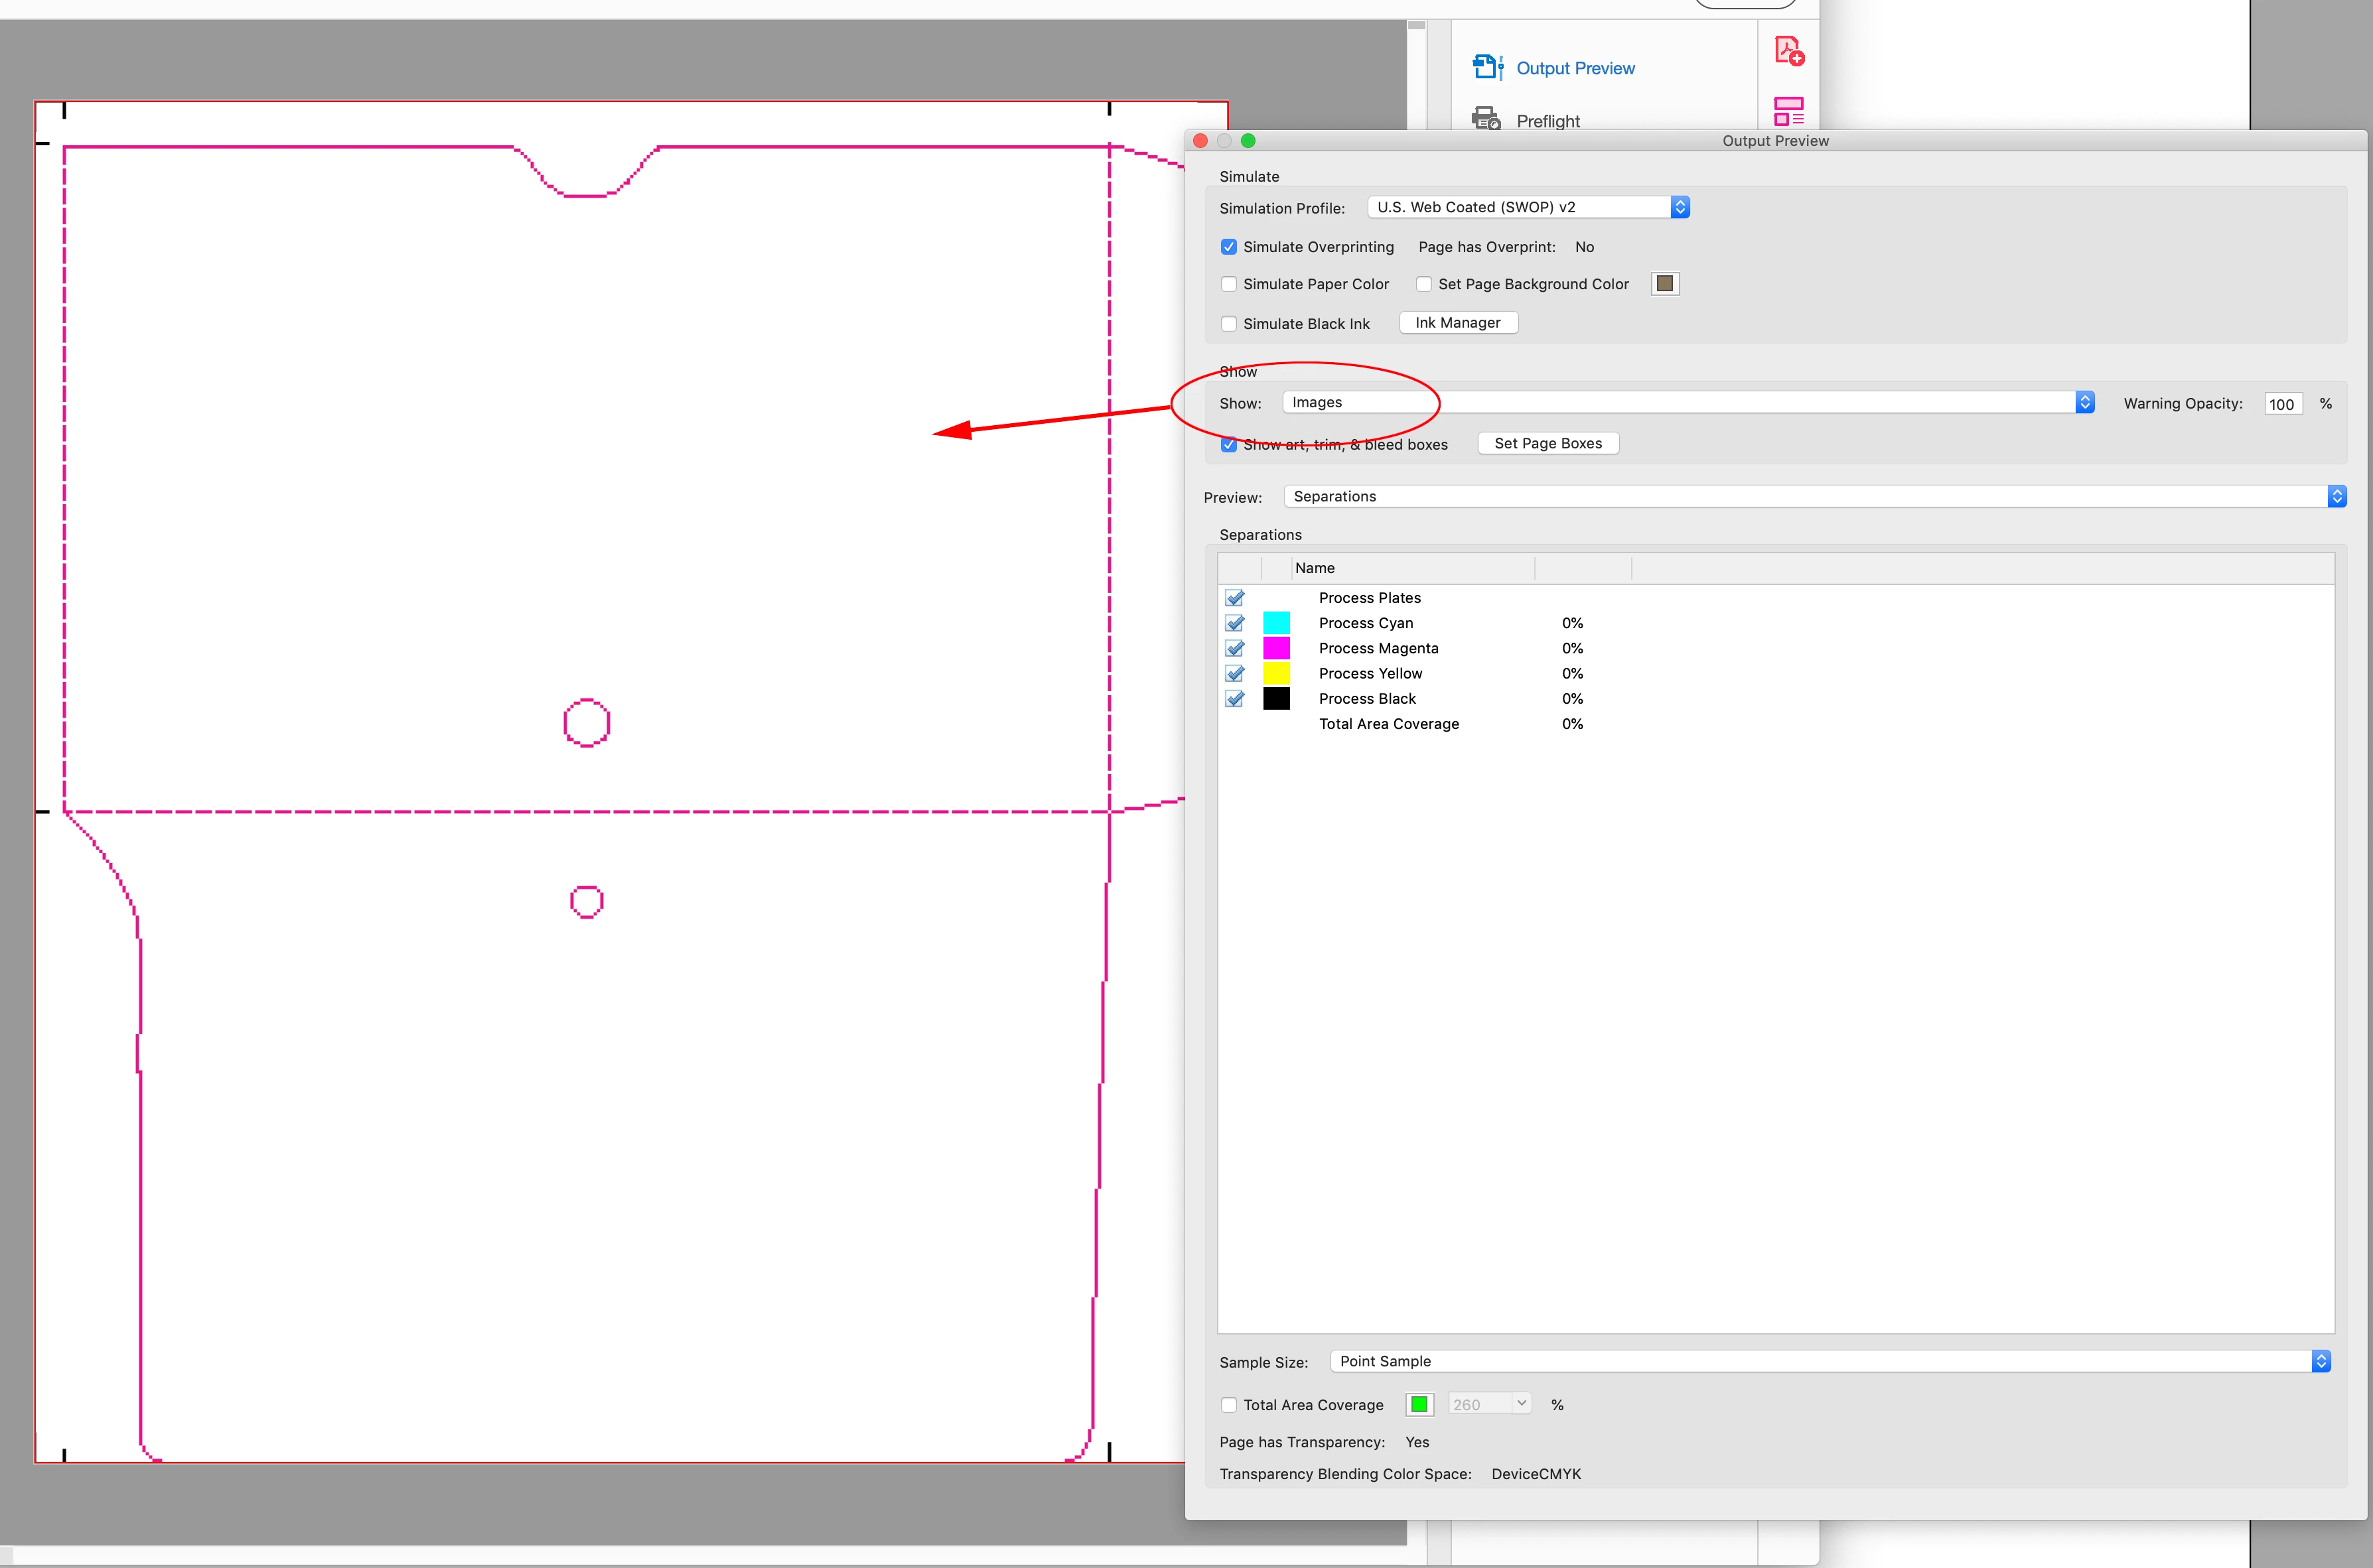Click the Process Black color icon
The image size is (2373, 1568).
(1275, 699)
